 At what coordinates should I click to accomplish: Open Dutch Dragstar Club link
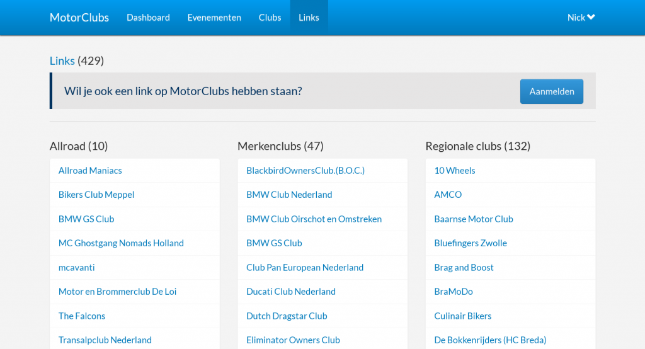point(287,316)
